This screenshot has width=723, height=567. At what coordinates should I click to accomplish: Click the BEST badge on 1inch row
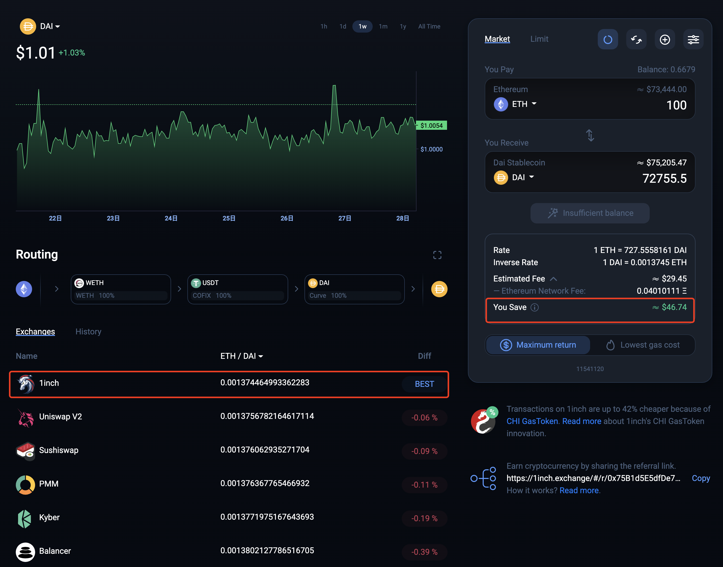click(424, 384)
